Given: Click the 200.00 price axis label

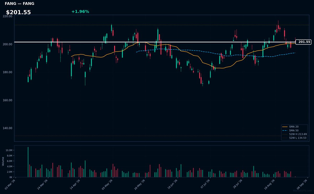Looking at the screenshot, I should click(x=7, y=44).
